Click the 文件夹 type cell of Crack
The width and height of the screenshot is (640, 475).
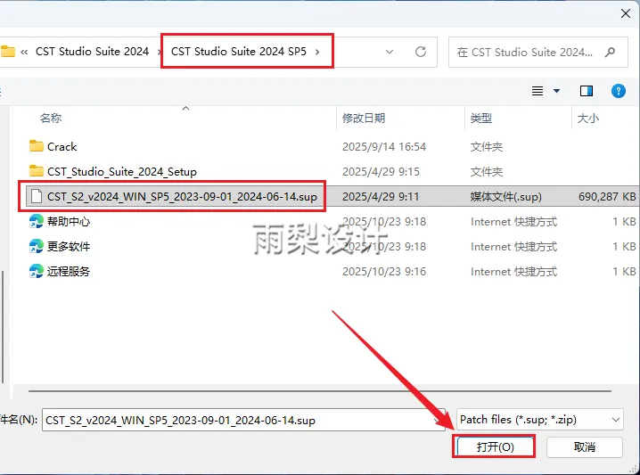(486, 147)
